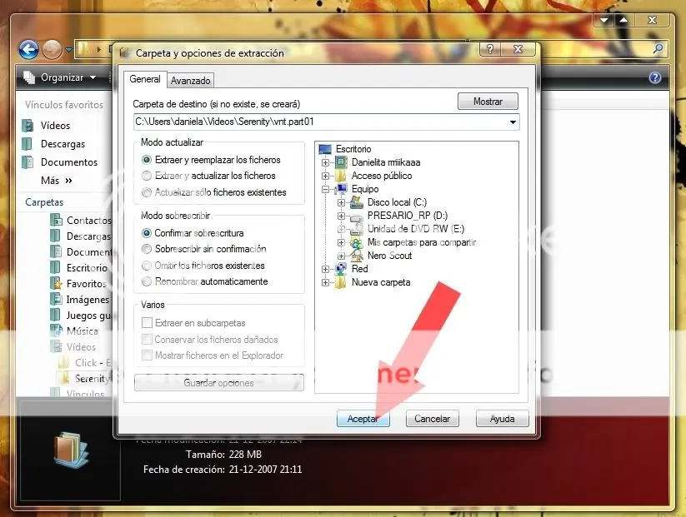The width and height of the screenshot is (686, 517).
Task: Expand Acceso público tree node
Action: click(325, 176)
